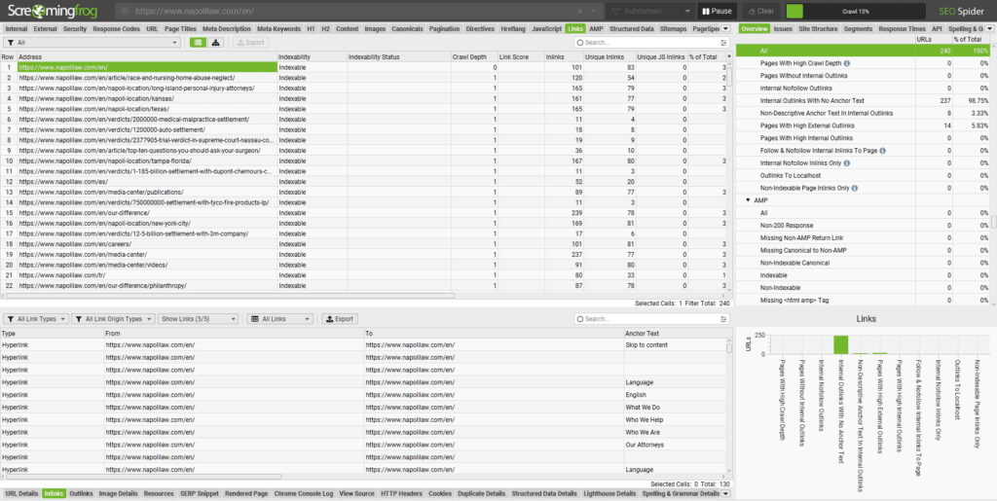Open the SERP Snippet bottom tab
The width and height of the screenshot is (997, 501).
pos(200,493)
